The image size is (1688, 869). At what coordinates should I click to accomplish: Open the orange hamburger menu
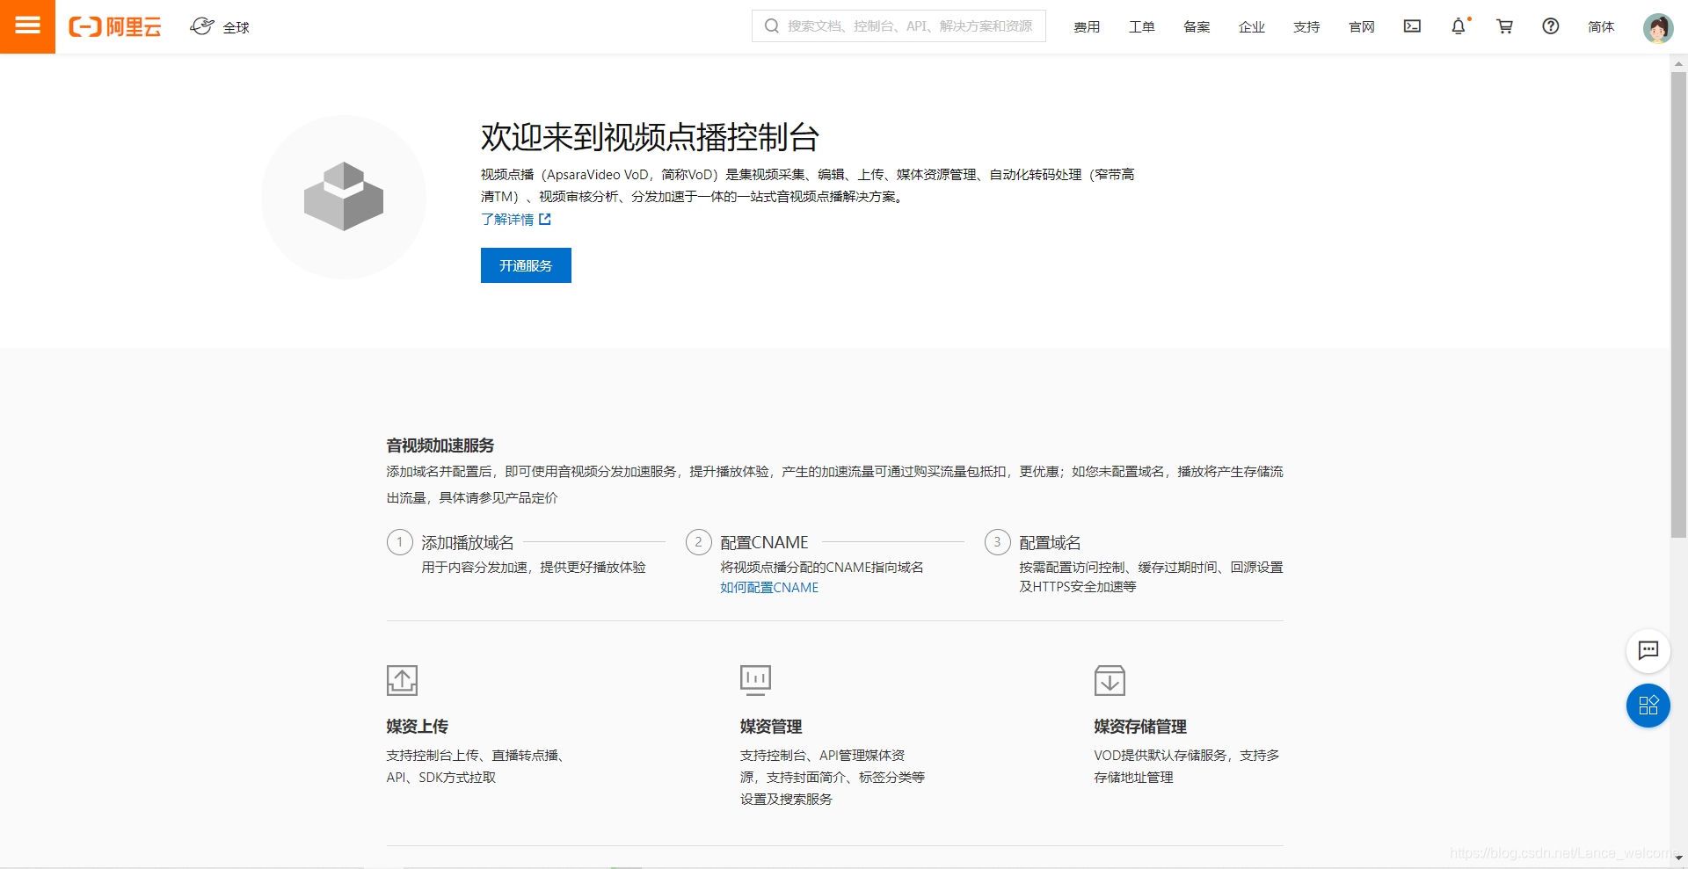pyautogui.click(x=27, y=26)
